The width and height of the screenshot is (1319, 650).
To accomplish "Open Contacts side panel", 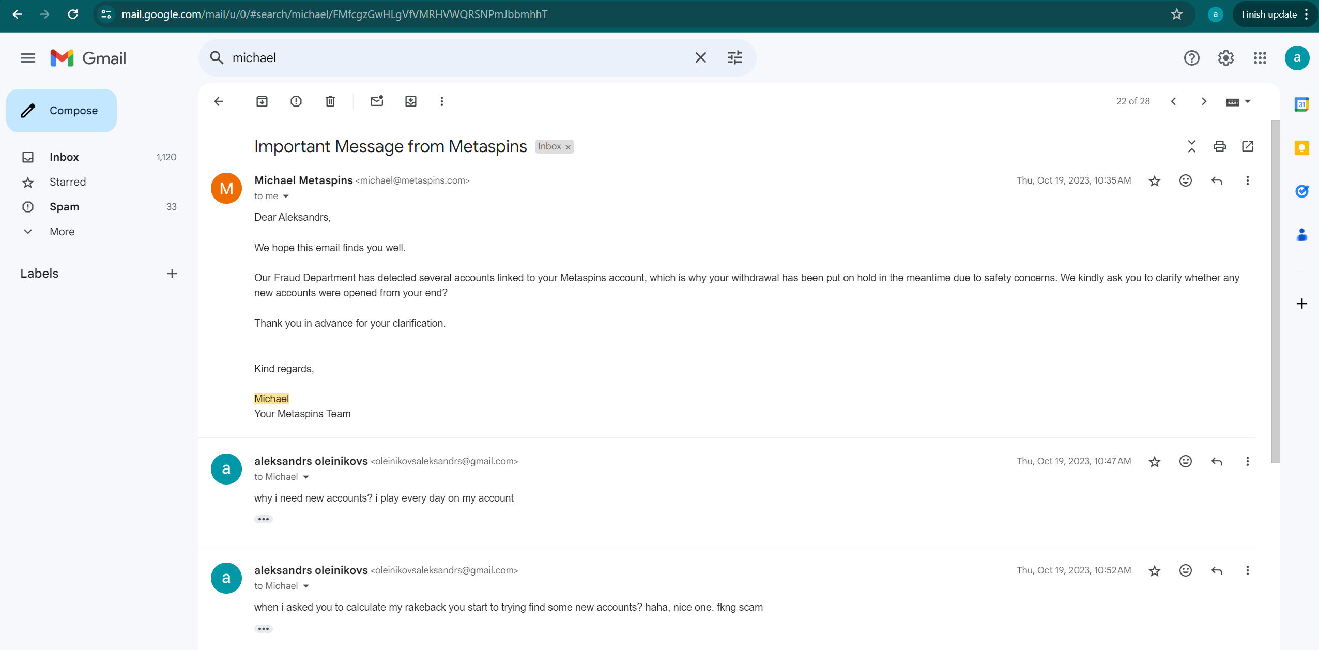I will click(x=1302, y=235).
